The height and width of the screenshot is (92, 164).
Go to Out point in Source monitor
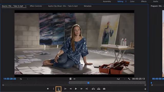click(x=87, y=89)
